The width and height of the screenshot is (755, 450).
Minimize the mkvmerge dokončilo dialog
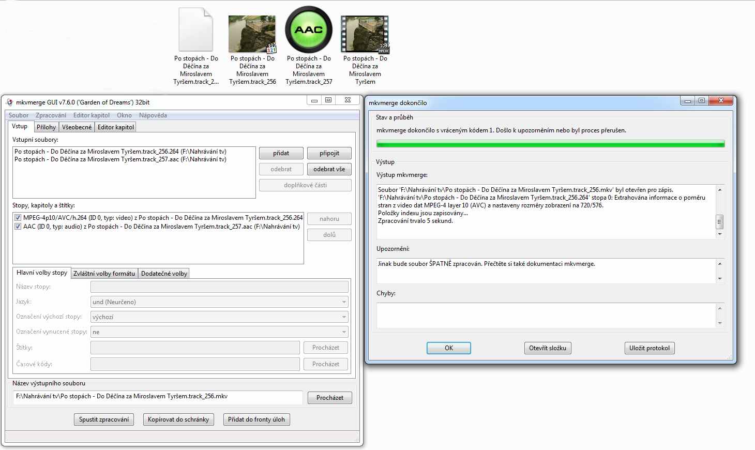pyautogui.click(x=688, y=101)
